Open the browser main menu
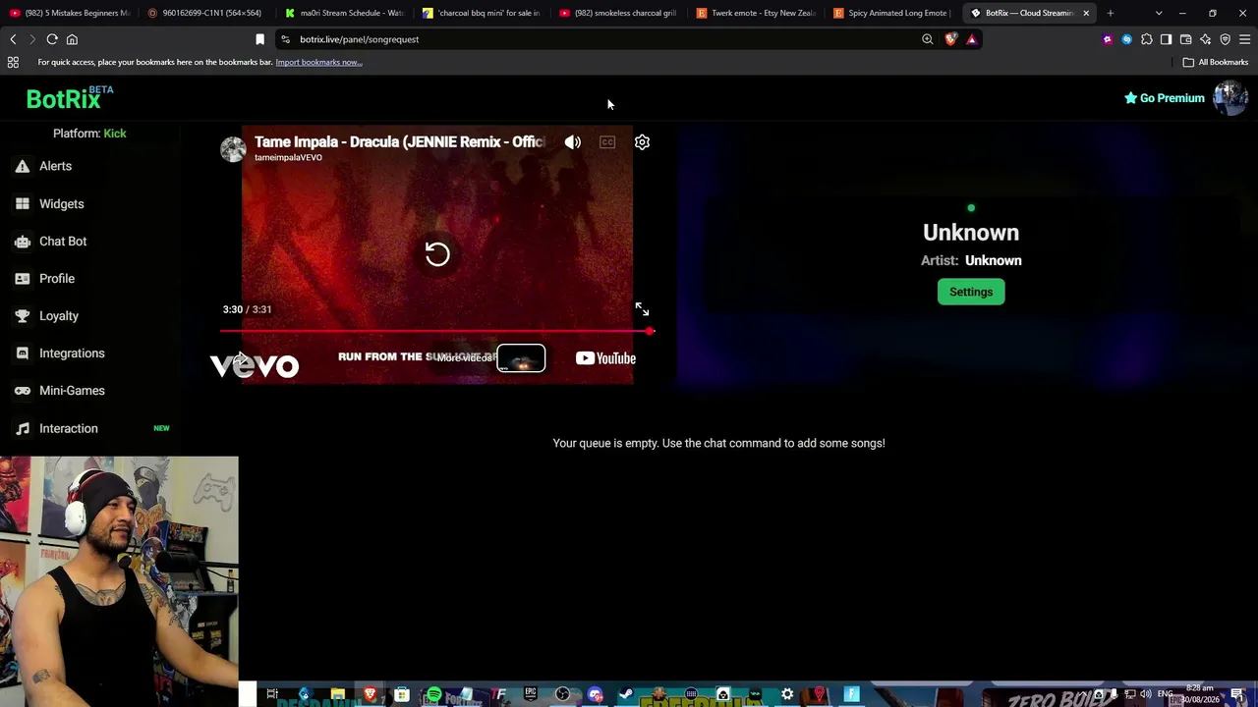 pyautogui.click(x=1244, y=39)
